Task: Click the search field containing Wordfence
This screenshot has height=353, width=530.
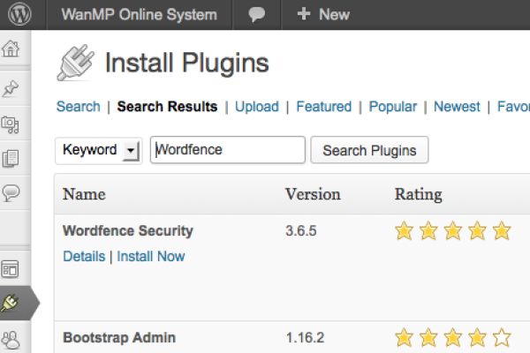Action: click(228, 150)
